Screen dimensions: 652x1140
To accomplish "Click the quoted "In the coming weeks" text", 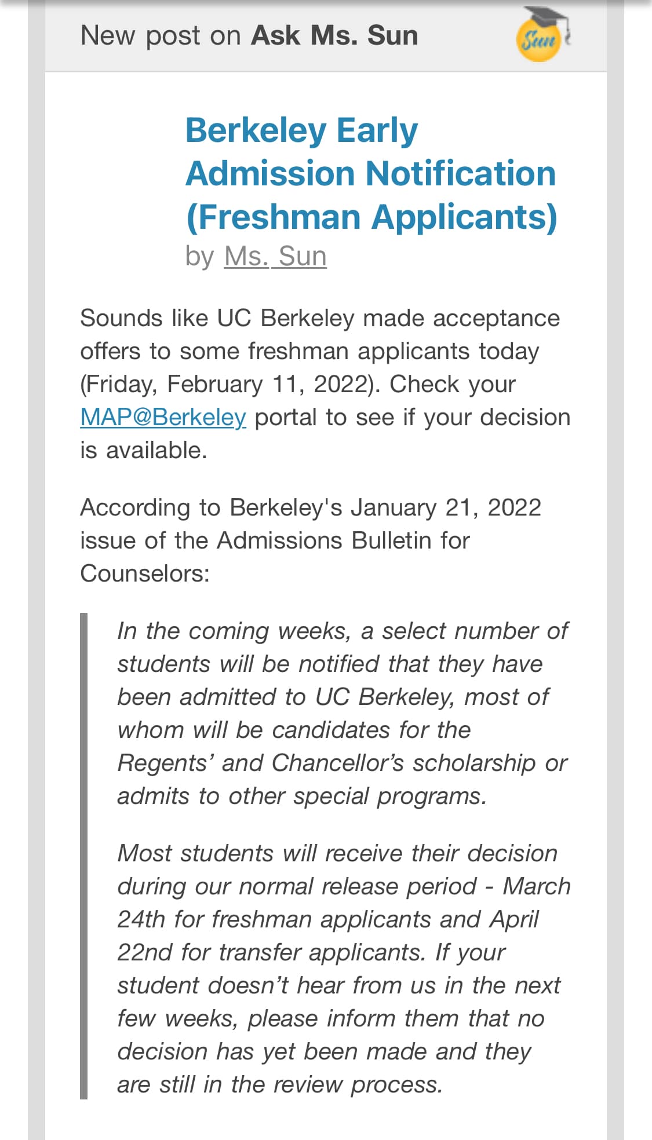I will (234, 631).
